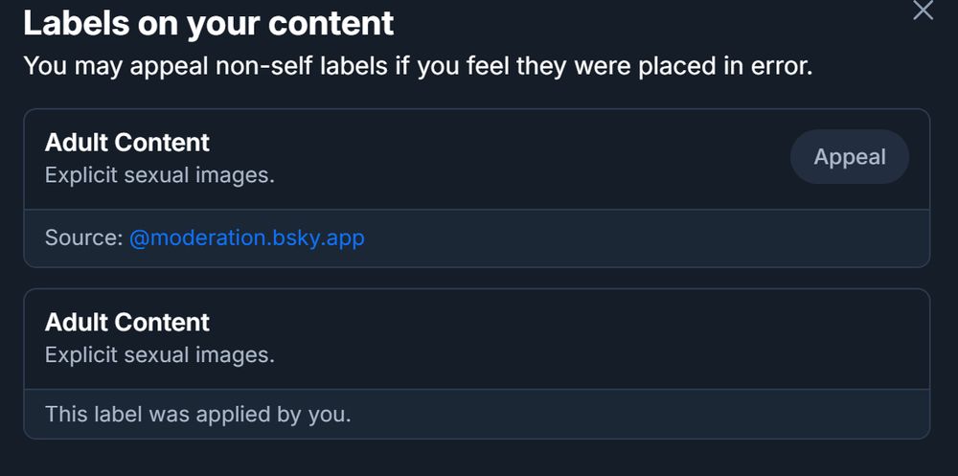Click "This label was applied by you."
The height and width of the screenshot is (476, 958).
198,415
